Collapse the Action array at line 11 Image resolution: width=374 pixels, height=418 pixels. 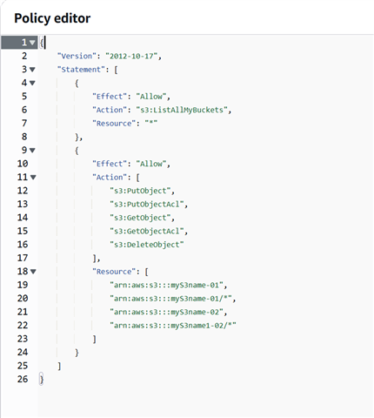pos(33,178)
